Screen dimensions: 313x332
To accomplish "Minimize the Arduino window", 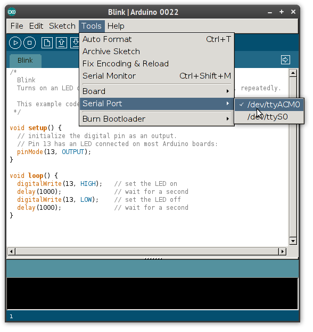I will coord(270,12).
